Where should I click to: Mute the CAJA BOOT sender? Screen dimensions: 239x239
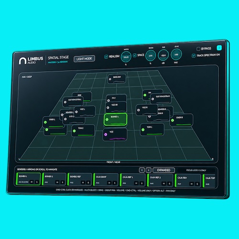[x=109, y=183]
